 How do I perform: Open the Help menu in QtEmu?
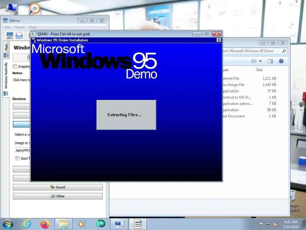tap(33, 27)
